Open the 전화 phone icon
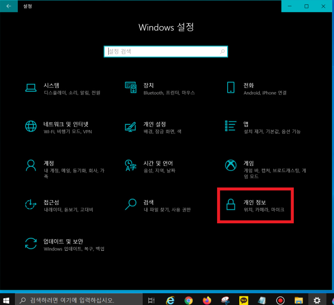The image size is (334, 305). [x=231, y=87]
